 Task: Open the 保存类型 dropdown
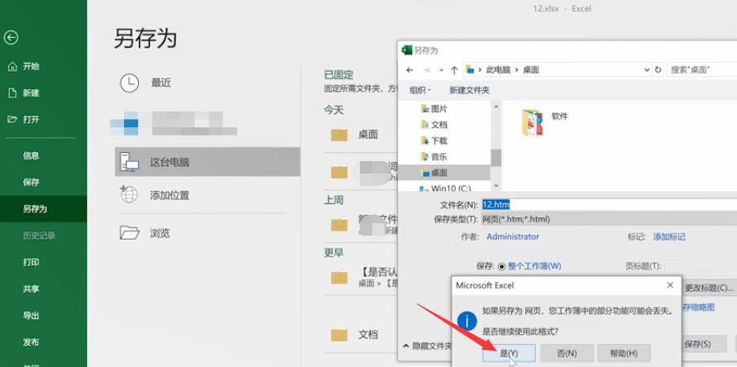pyautogui.click(x=609, y=219)
